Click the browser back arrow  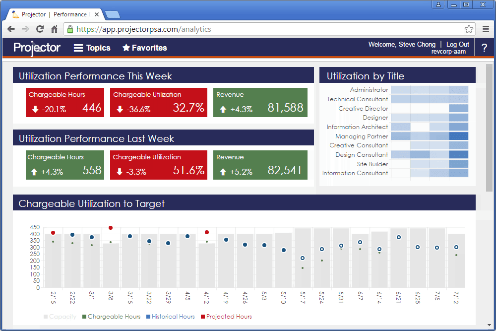point(11,29)
